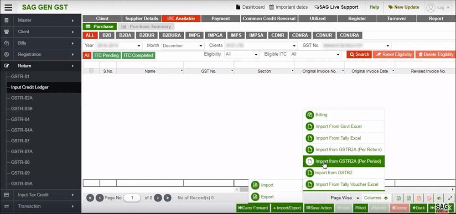
Task: Switch to the Payment tab
Action: click(x=220, y=19)
